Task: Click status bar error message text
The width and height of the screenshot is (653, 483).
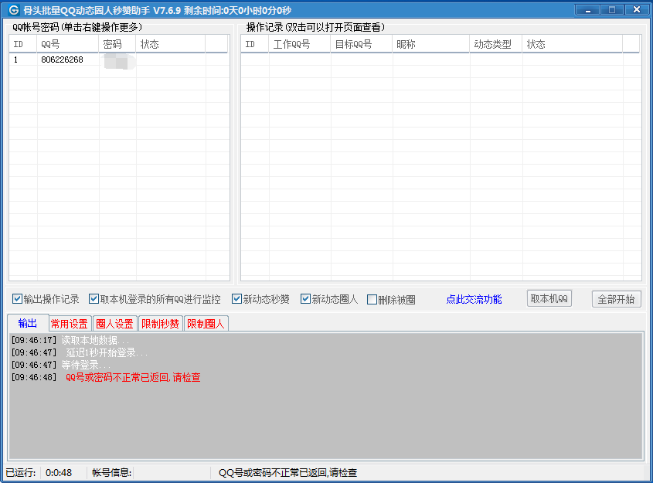Action: pyautogui.click(x=287, y=473)
